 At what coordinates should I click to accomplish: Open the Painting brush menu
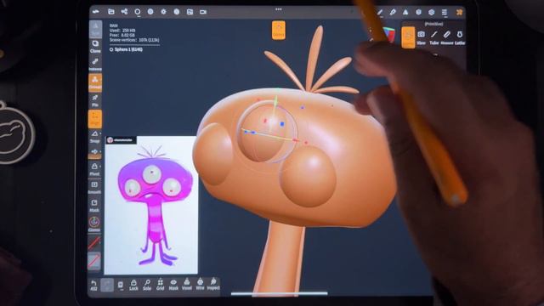[393, 12]
